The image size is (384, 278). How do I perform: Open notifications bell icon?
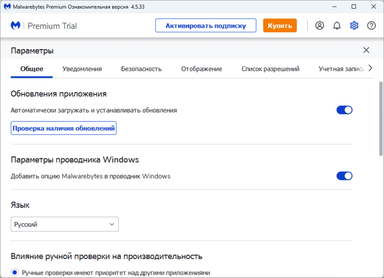(337, 26)
